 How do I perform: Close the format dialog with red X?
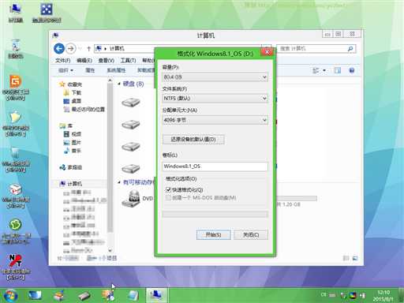click(x=267, y=52)
